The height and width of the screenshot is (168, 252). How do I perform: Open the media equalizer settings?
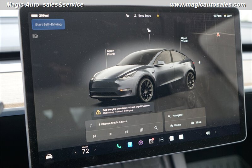tap(142, 130)
